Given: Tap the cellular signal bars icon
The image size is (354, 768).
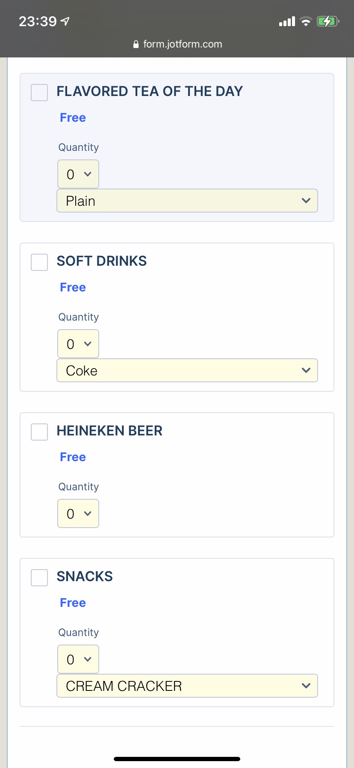Looking at the screenshot, I should coord(287,21).
